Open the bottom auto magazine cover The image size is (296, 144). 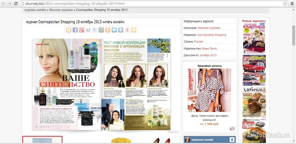[254, 131]
